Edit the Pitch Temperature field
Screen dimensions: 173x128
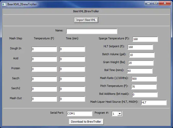pos(144,87)
